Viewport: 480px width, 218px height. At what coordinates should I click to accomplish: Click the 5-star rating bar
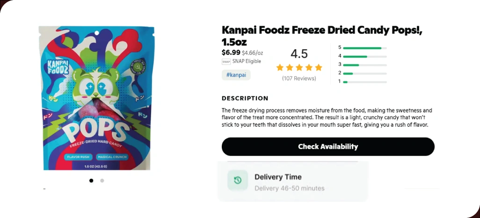tap(364, 48)
